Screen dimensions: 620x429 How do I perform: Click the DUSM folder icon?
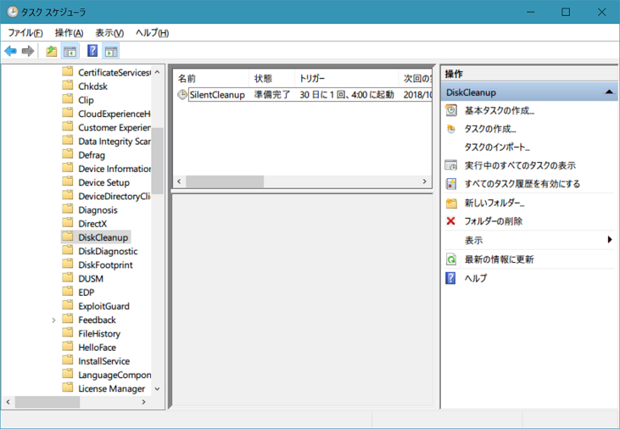68,278
